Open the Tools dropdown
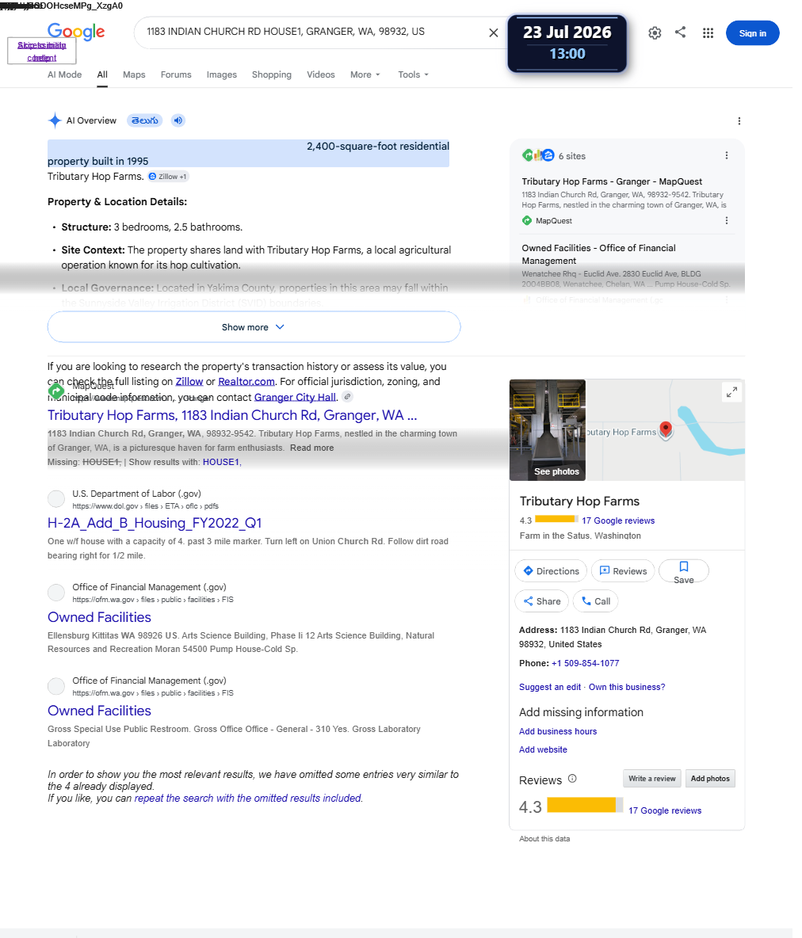802x938 pixels. [x=414, y=74]
